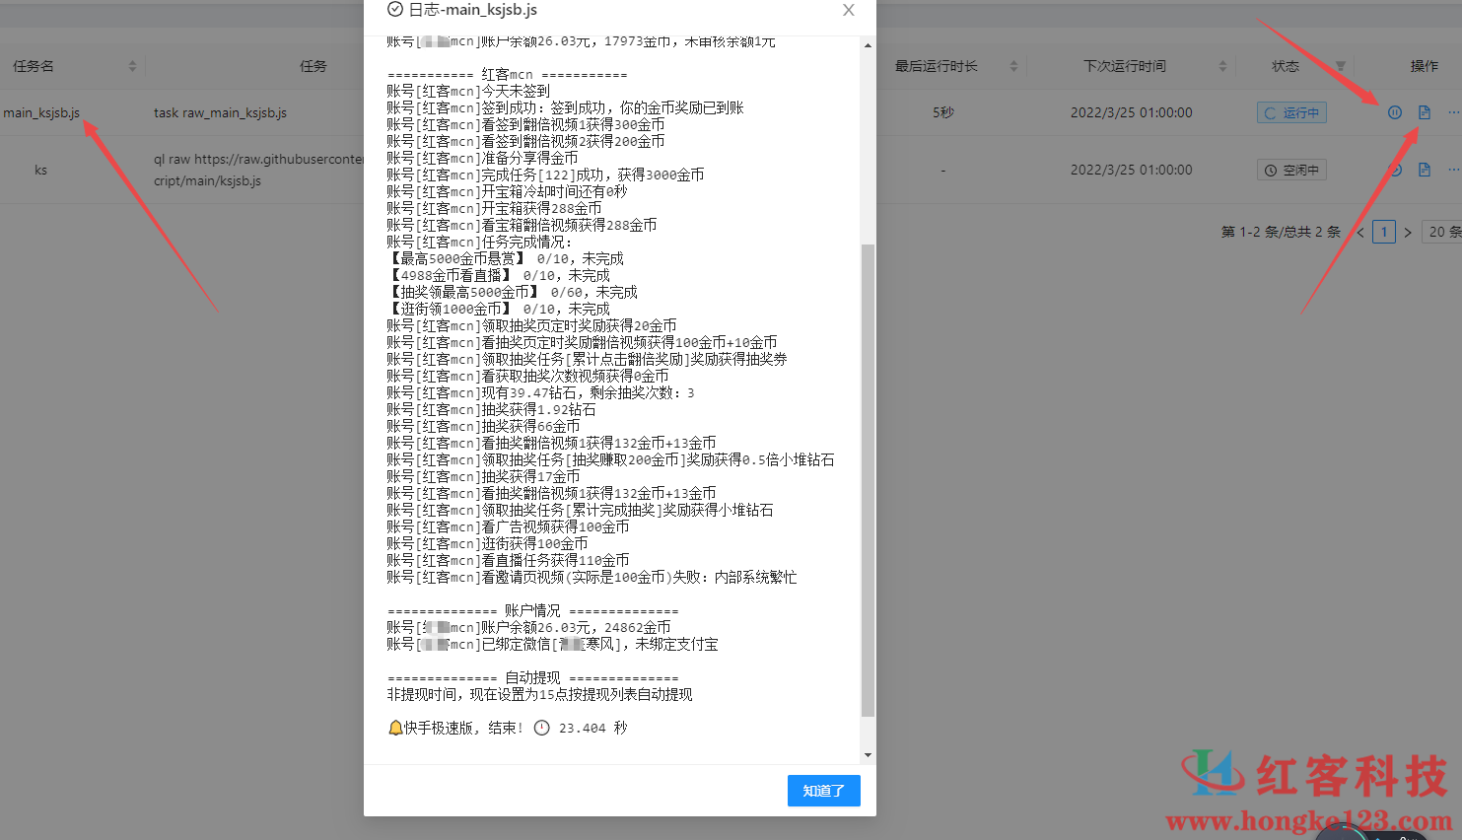Sort by 下次运行时间 column
This screenshot has height=840, width=1462.
click(1222, 66)
